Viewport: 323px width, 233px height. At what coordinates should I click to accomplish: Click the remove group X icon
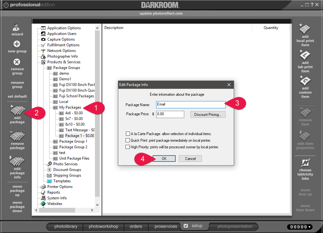coord(17,62)
